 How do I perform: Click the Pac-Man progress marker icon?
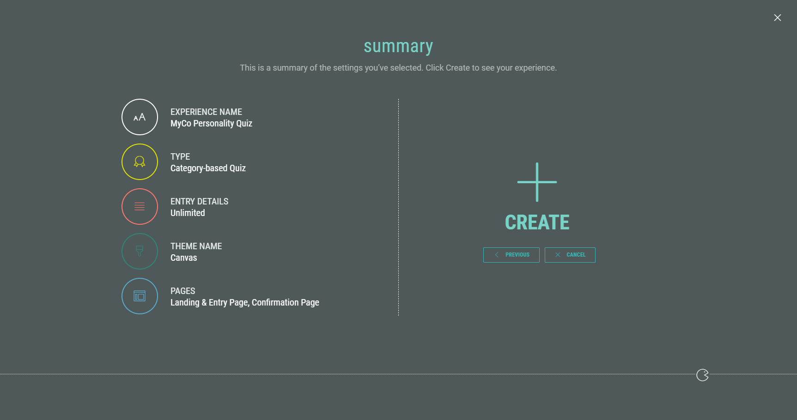coord(702,375)
